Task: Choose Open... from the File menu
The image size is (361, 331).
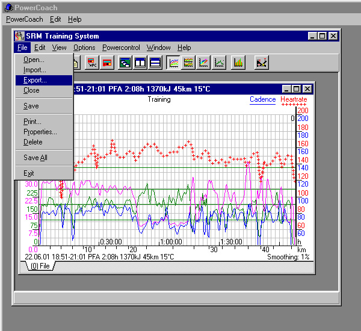Action: [44, 60]
